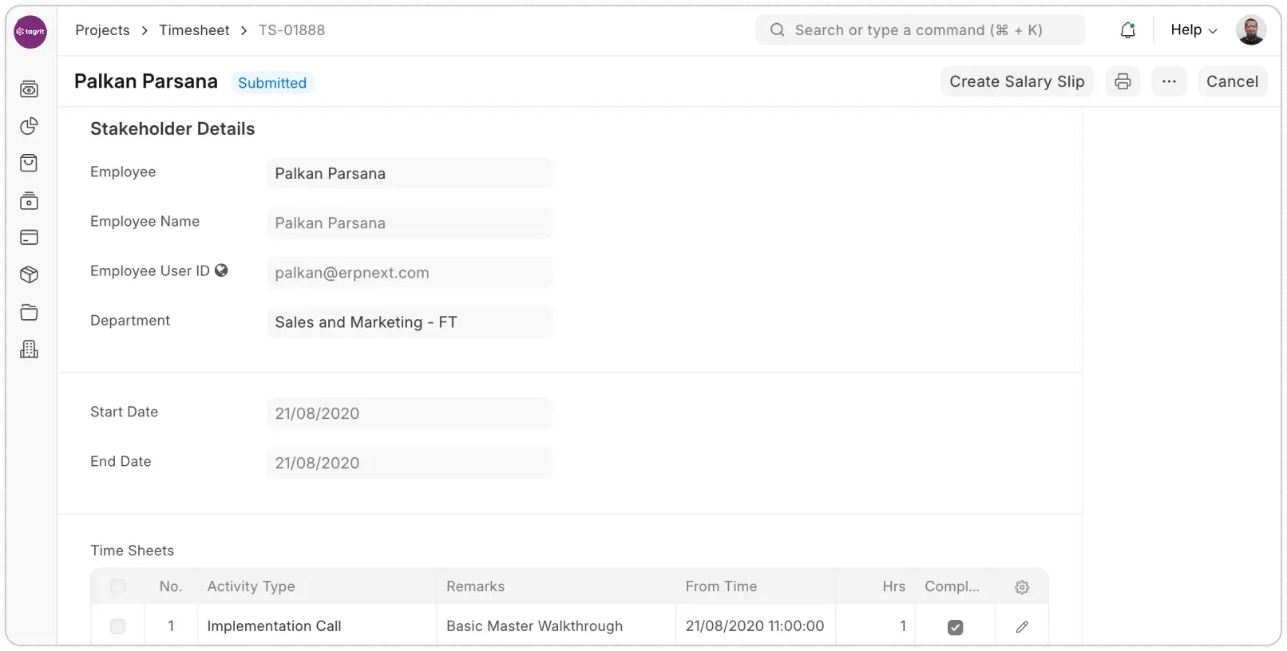1287x651 pixels.
Task: Toggle the Completed checkbox for Implementation Call
Action: click(955, 627)
